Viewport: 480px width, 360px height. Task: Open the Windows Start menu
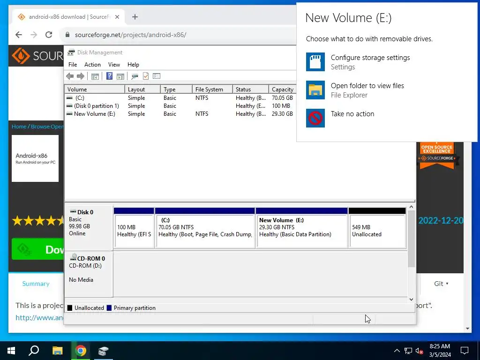[11, 351]
